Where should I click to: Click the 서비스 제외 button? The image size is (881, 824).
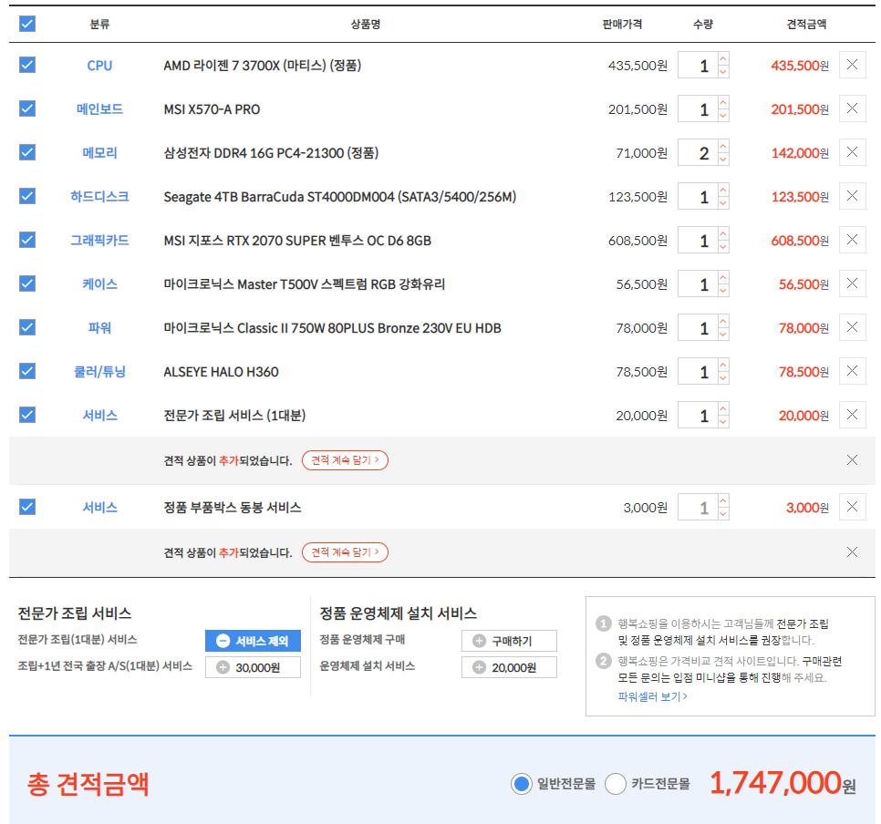[253, 641]
